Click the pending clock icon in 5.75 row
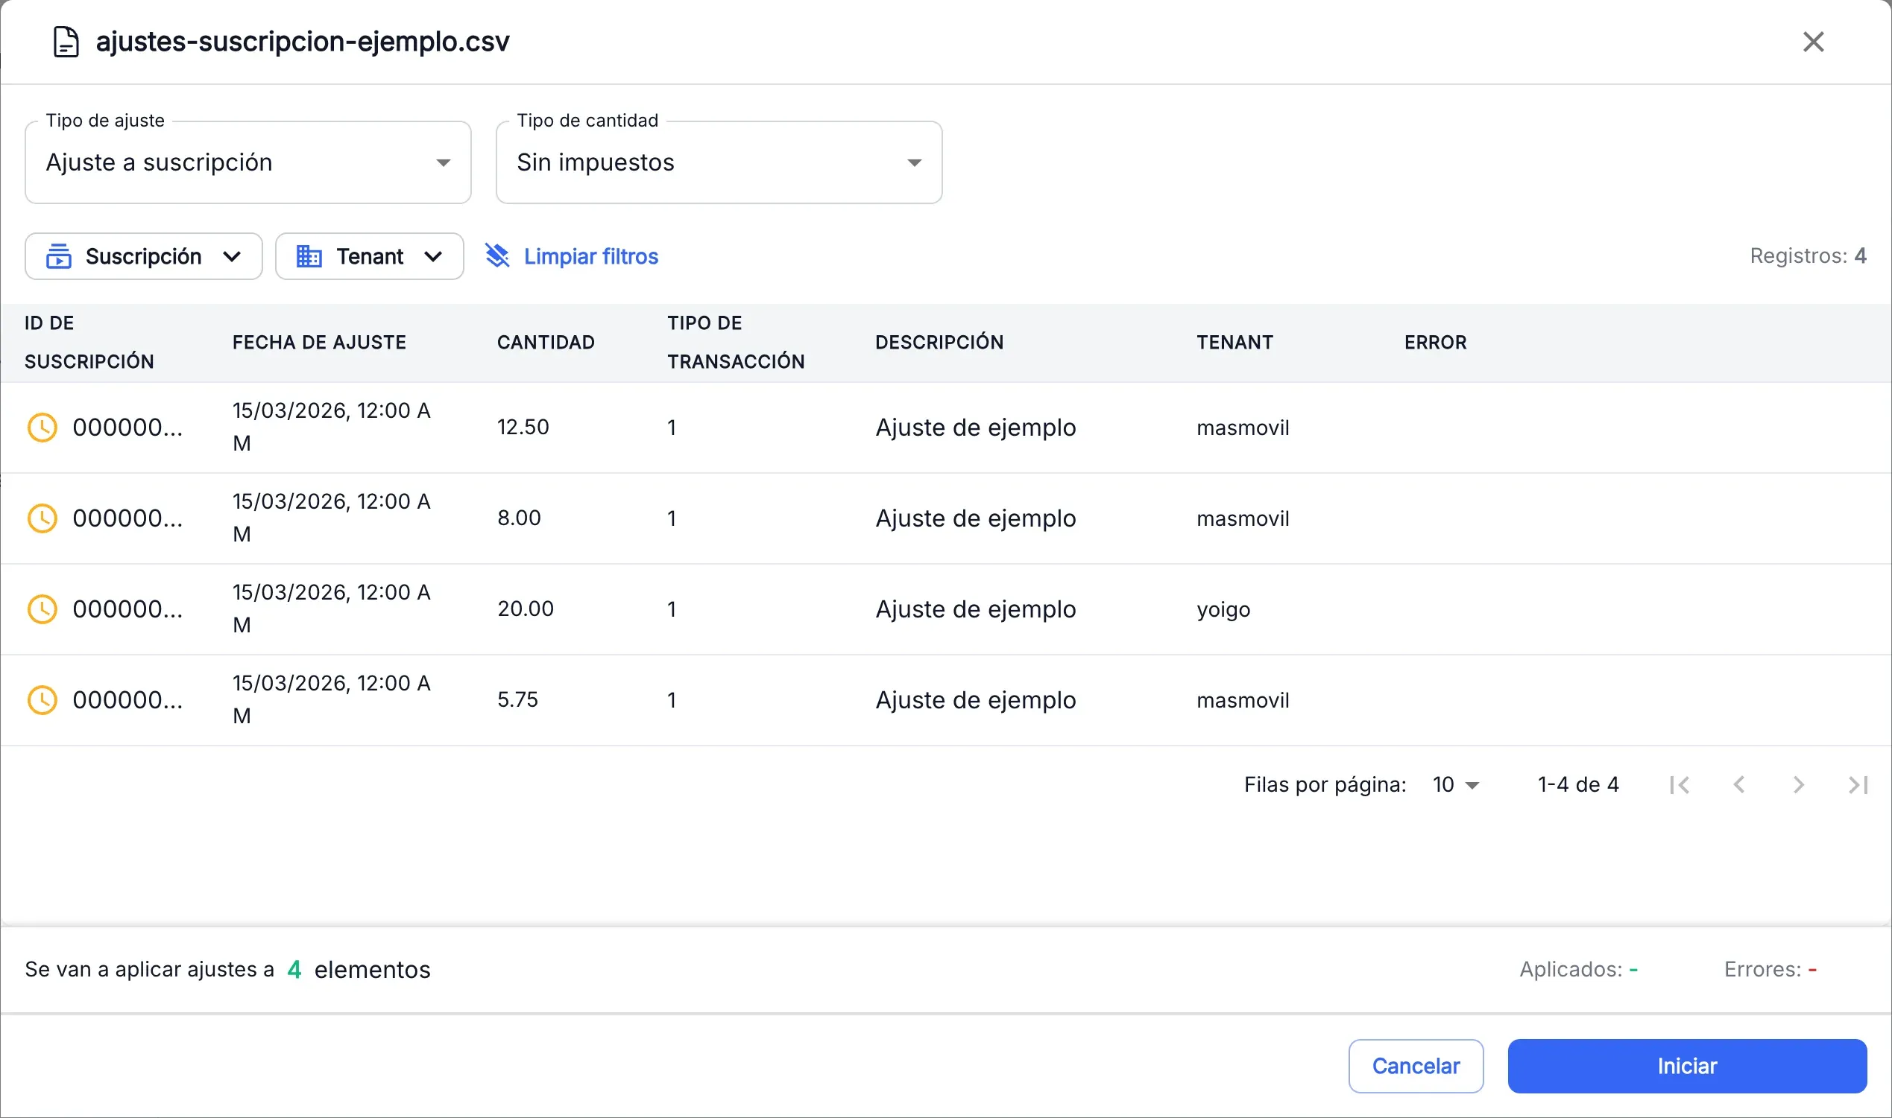Viewport: 1892px width, 1118px height. point(42,700)
